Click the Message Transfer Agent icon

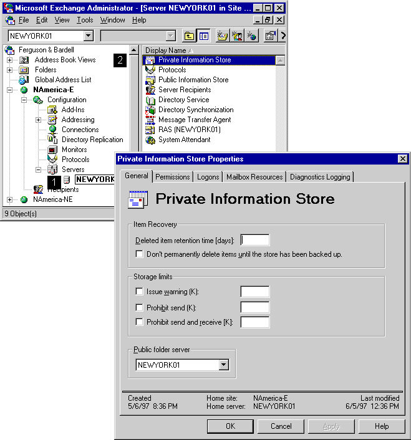150,120
